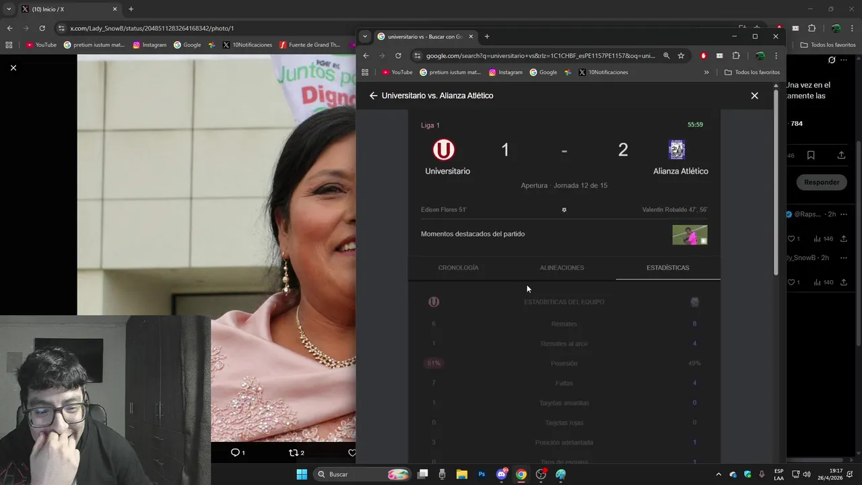Open a new tab in the Google window
This screenshot has width=862, height=485.
pyautogui.click(x=487, y=36)
